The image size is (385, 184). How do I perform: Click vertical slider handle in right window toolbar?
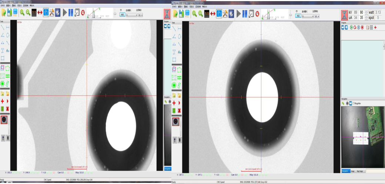[291, 15]
